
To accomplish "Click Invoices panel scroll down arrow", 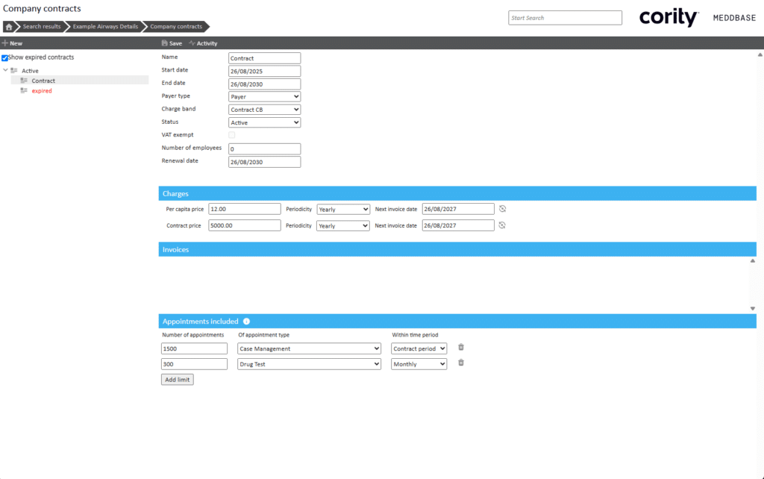I will tap(753, 308).
